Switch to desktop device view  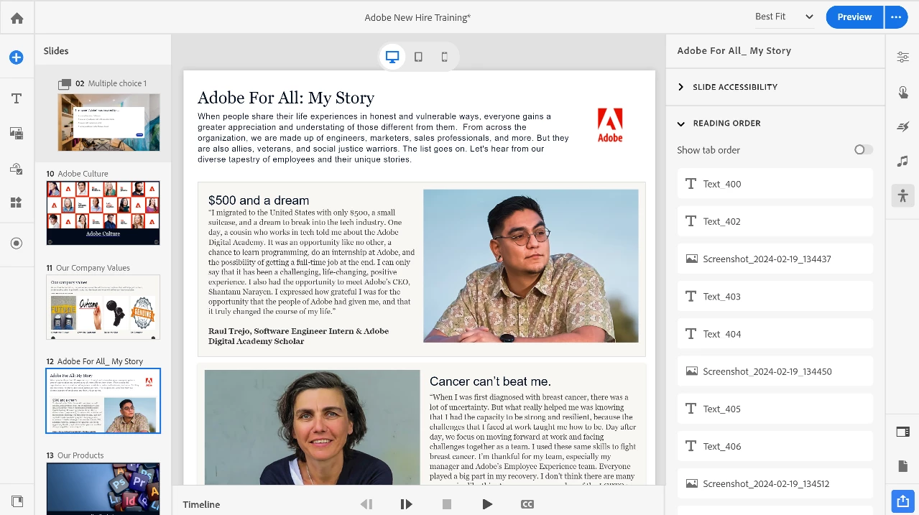392,57
